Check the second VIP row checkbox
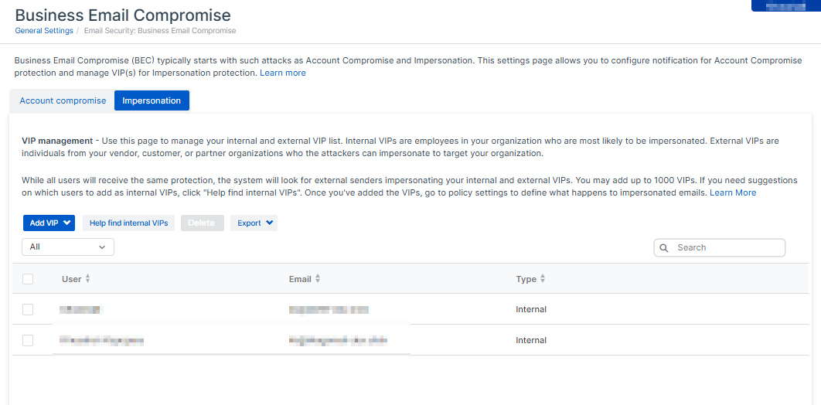 click(x=28, y=340)
